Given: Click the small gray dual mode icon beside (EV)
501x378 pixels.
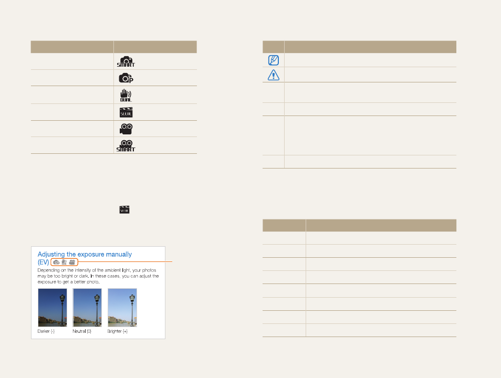Looking at the screenshot, I should click(x=64, y=262).
